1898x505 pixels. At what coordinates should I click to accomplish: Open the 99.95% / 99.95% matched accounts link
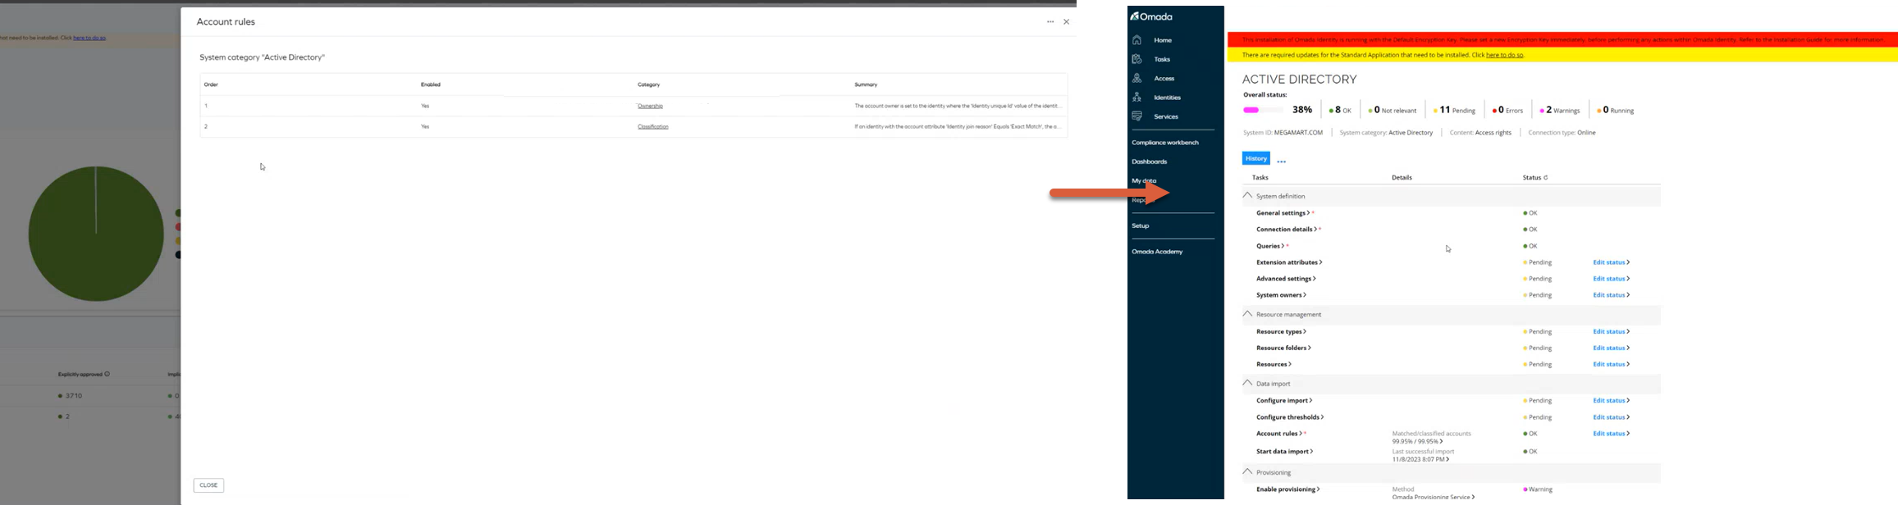tap(1417, 442)
